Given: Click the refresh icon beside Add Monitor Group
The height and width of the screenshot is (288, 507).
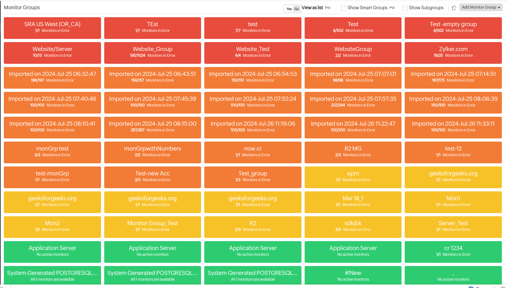Looking at the screenshot, I should (454, 8).
